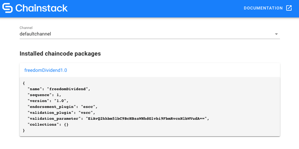Screen dimensions: 299x149
Task: Click the defaultchannel selected value
Action: coord(35,34)
